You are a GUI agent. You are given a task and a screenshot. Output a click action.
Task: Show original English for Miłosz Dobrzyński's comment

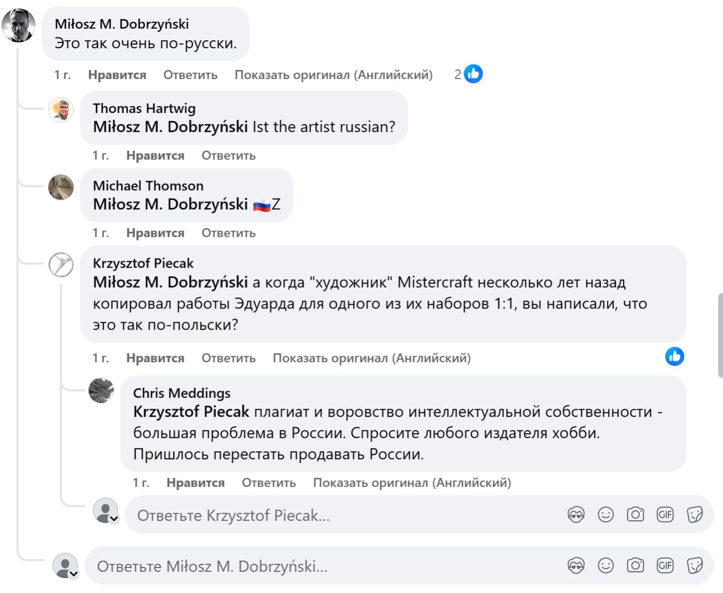[333, 75]
